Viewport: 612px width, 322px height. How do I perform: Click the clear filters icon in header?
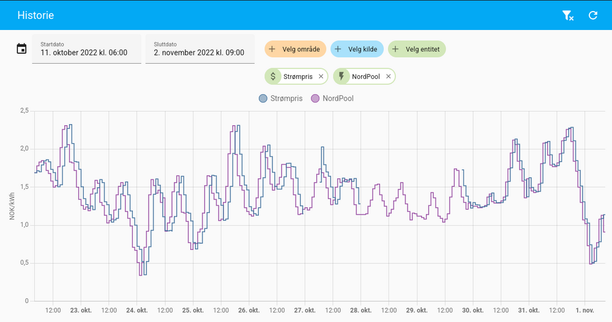(x=568, y=15)
